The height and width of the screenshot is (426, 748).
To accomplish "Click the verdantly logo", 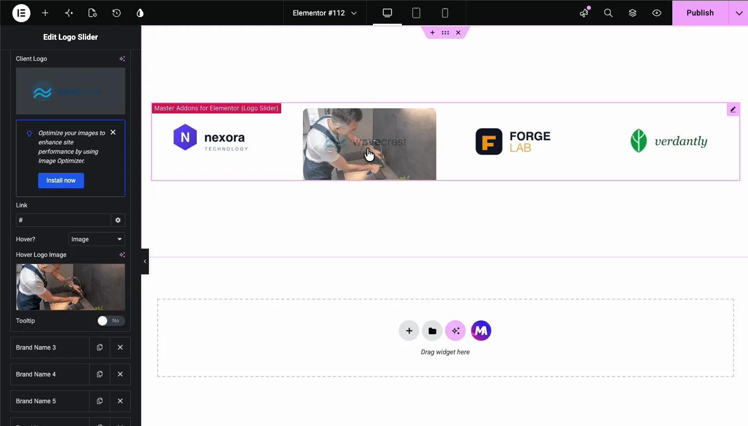I will coord(669,141).
